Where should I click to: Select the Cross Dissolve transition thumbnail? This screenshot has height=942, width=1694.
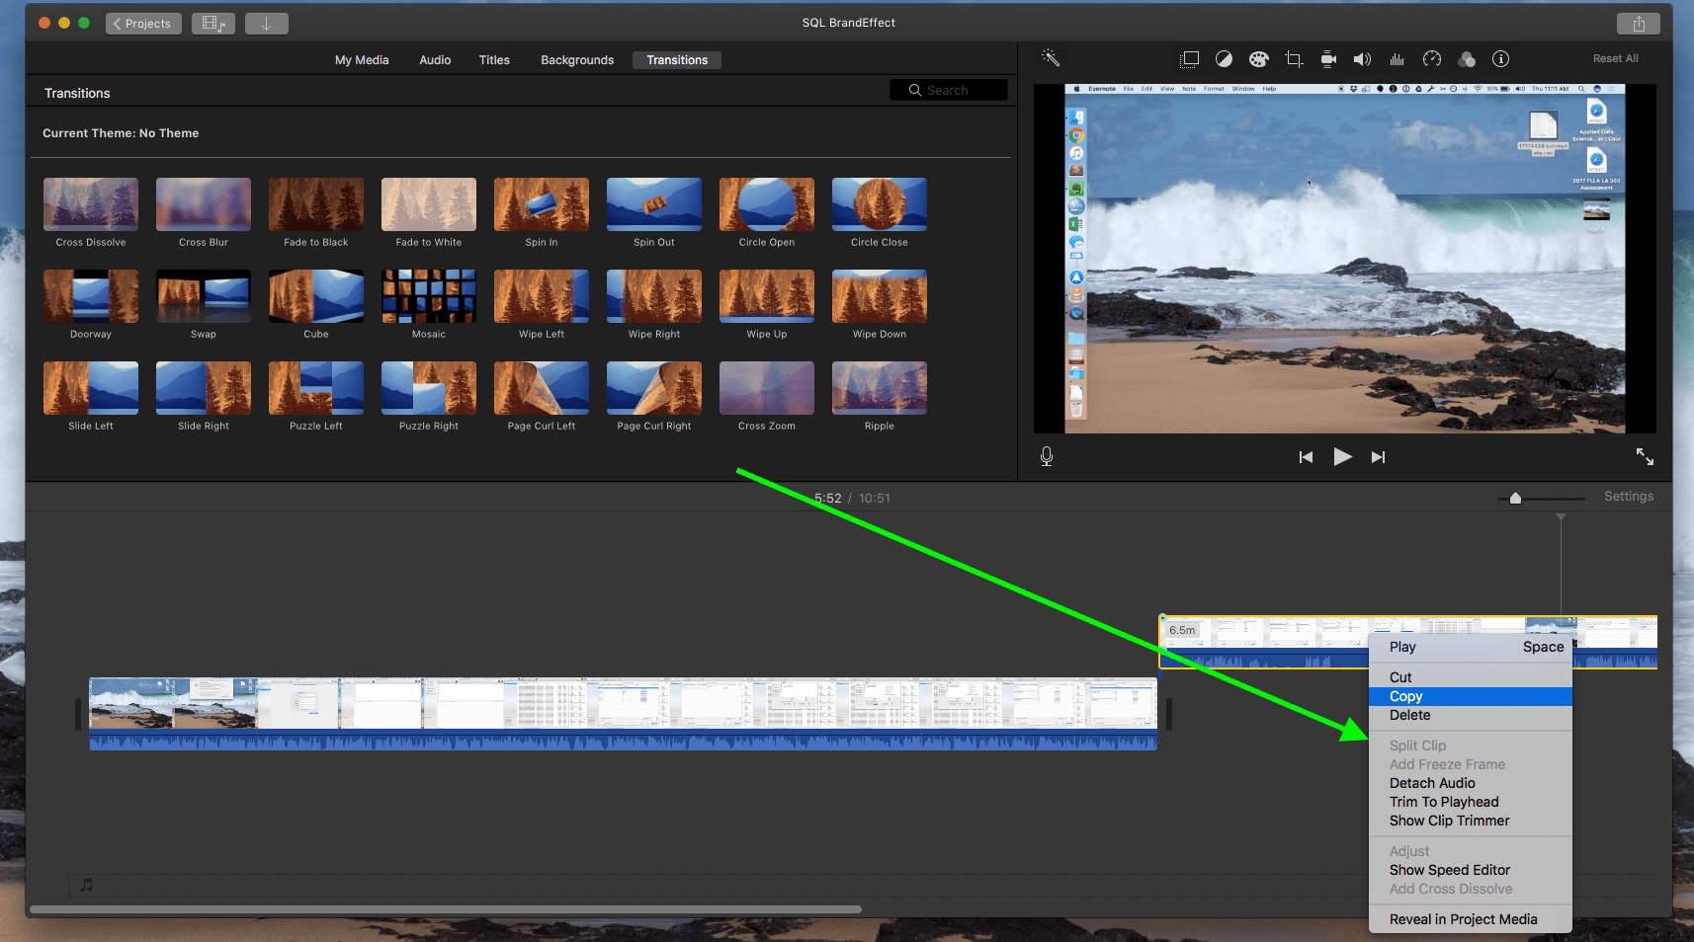pos(90,204)
